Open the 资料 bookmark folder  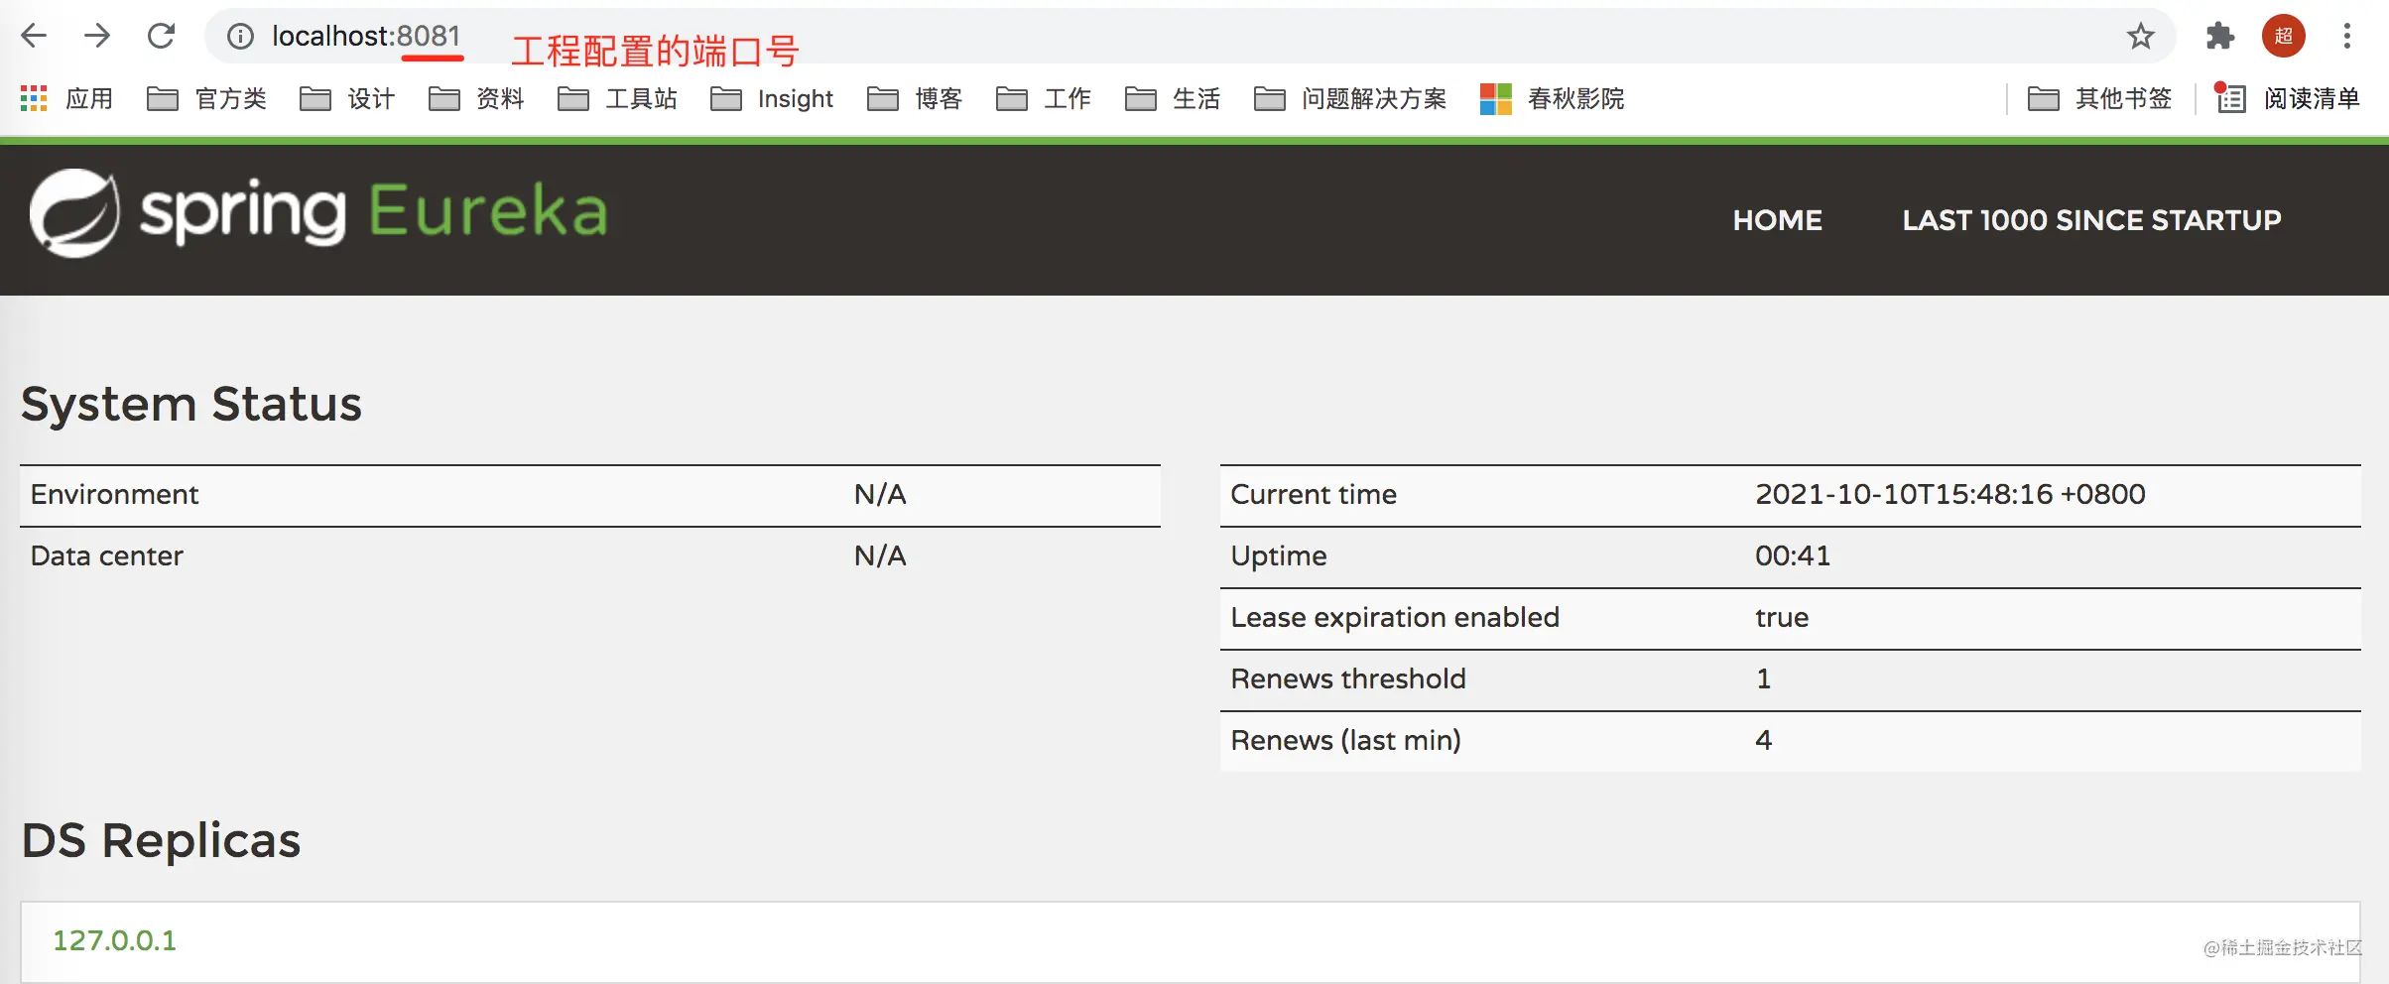tap(476, 98)
